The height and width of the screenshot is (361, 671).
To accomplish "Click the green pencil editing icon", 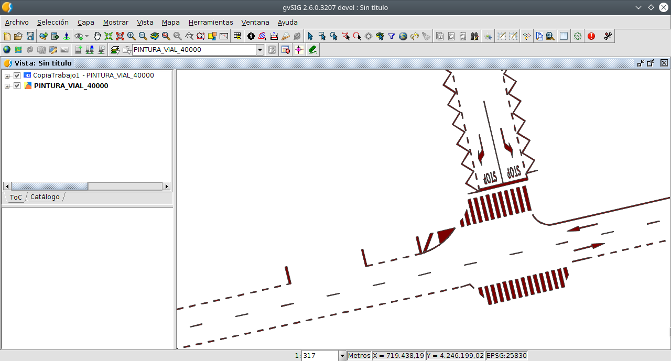I will (x=313, y=50).
